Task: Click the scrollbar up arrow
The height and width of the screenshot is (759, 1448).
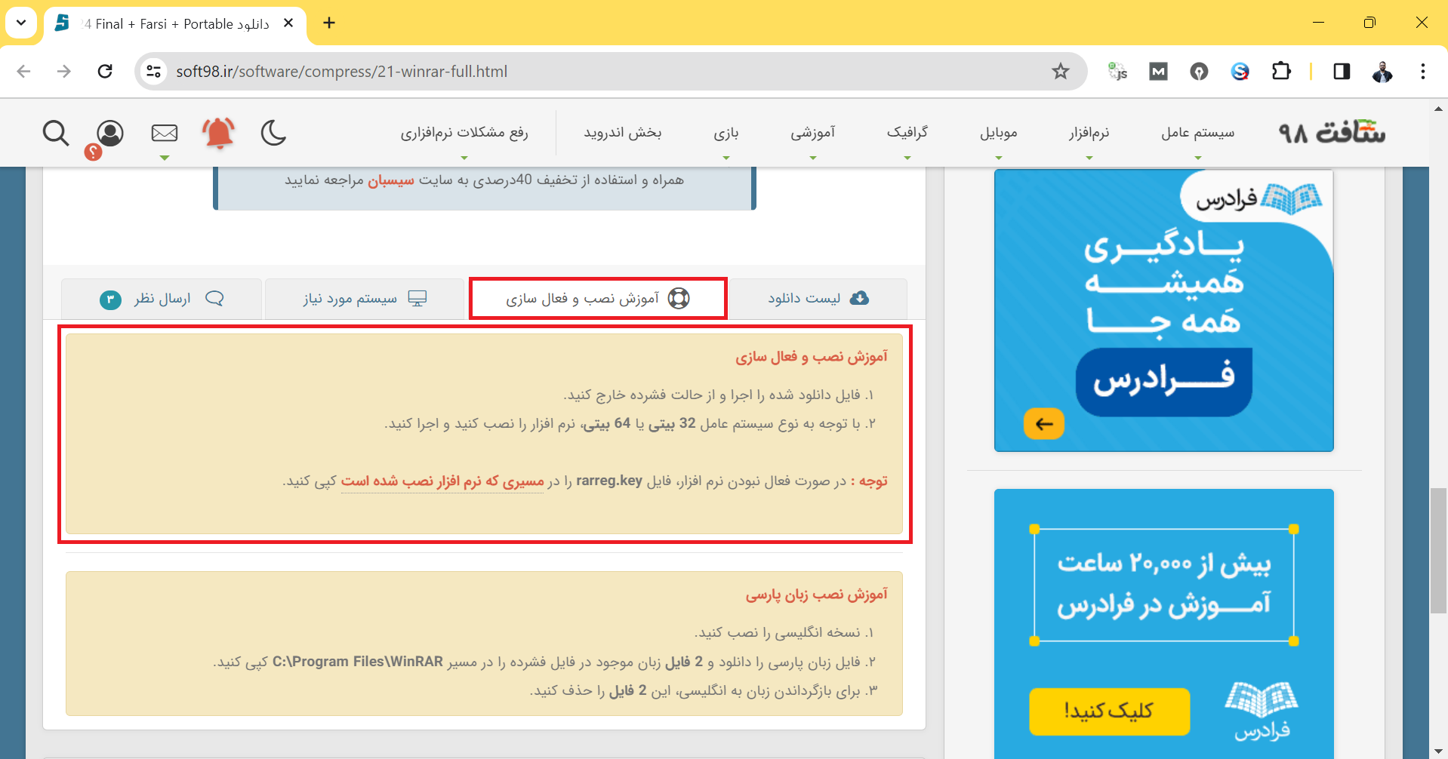Action: 1438,109
